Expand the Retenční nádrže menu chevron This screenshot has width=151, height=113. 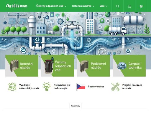(x=93, y=6)
